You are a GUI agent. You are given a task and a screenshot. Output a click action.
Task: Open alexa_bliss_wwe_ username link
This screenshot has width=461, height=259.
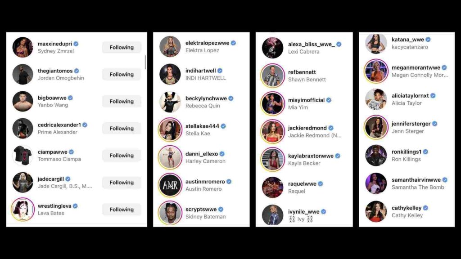click(312, 45)
